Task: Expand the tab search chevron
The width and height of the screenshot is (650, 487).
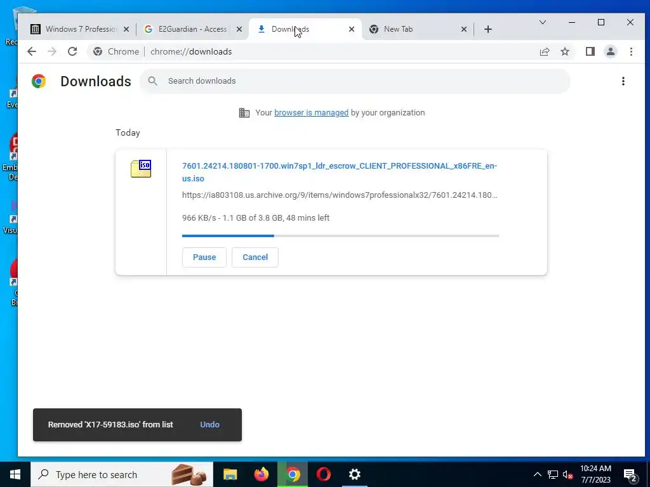Action: tap(542, 22)
